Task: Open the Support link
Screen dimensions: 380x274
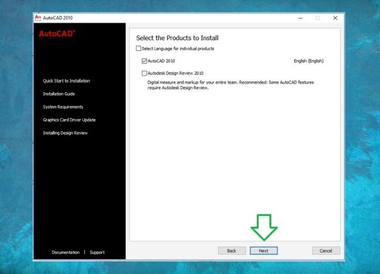Action: tap(97, 253)
